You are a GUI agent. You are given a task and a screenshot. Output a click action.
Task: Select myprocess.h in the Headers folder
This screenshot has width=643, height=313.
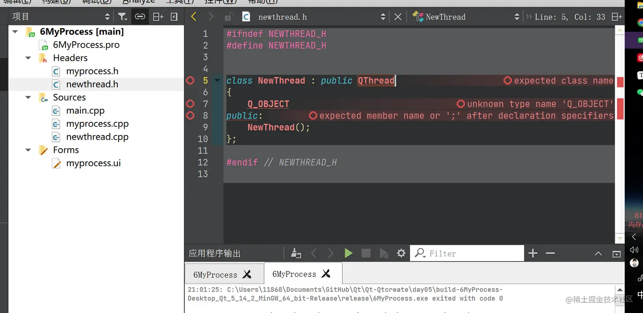point(92,71)
